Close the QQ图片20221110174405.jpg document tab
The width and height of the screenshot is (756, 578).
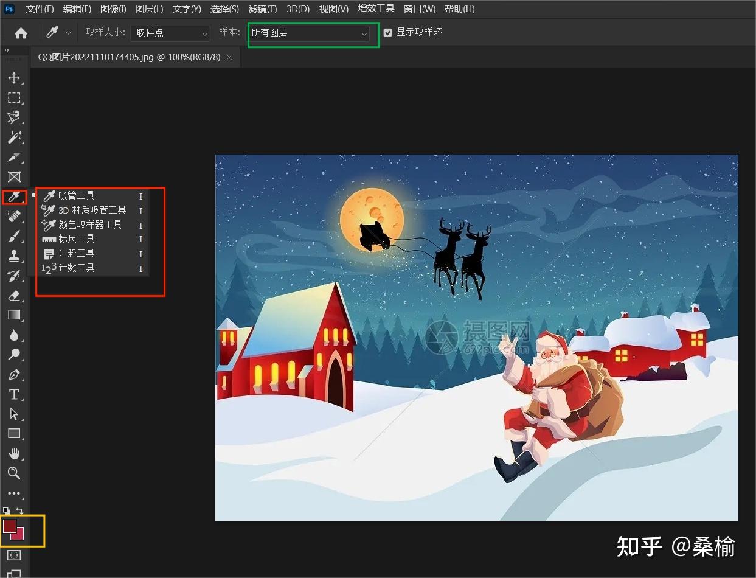click(x=229, y=57)
